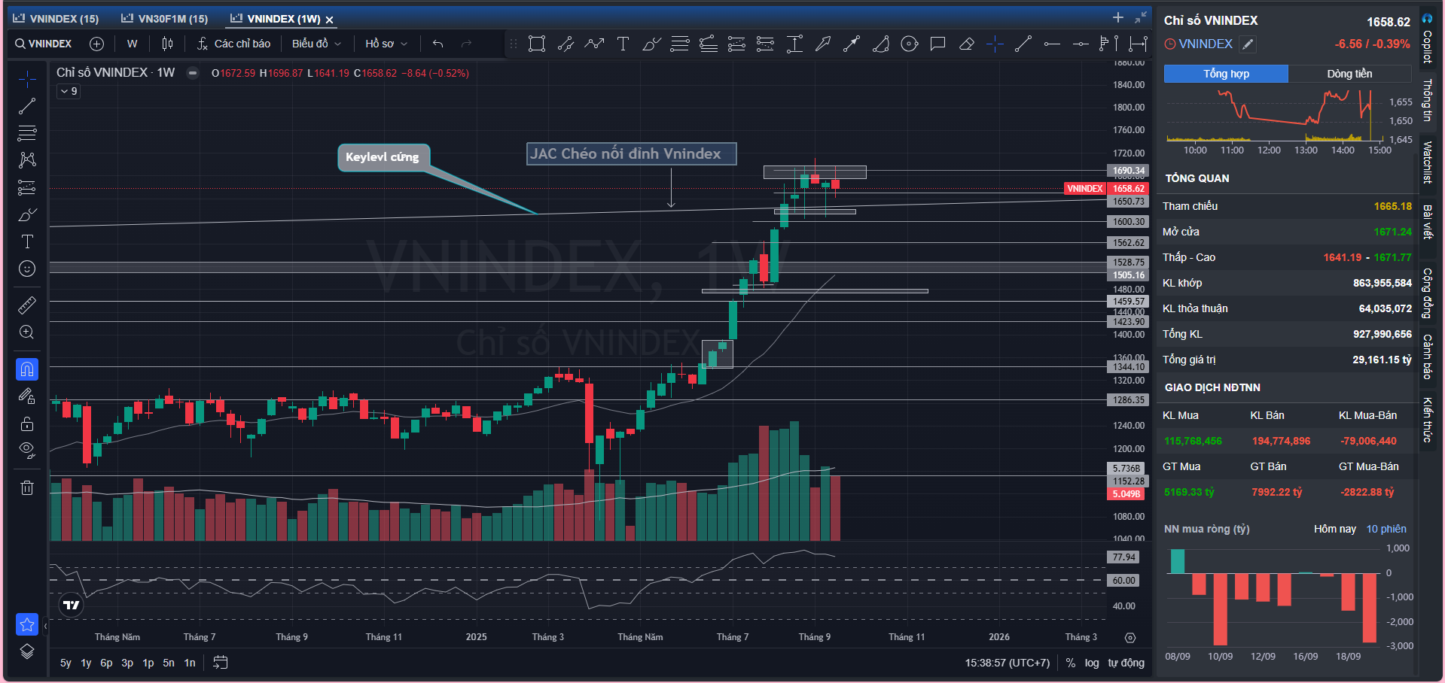Toggle magnet mode in left sidebar
The height and width of the screenshot is (683, 1445).
[27, 369]
